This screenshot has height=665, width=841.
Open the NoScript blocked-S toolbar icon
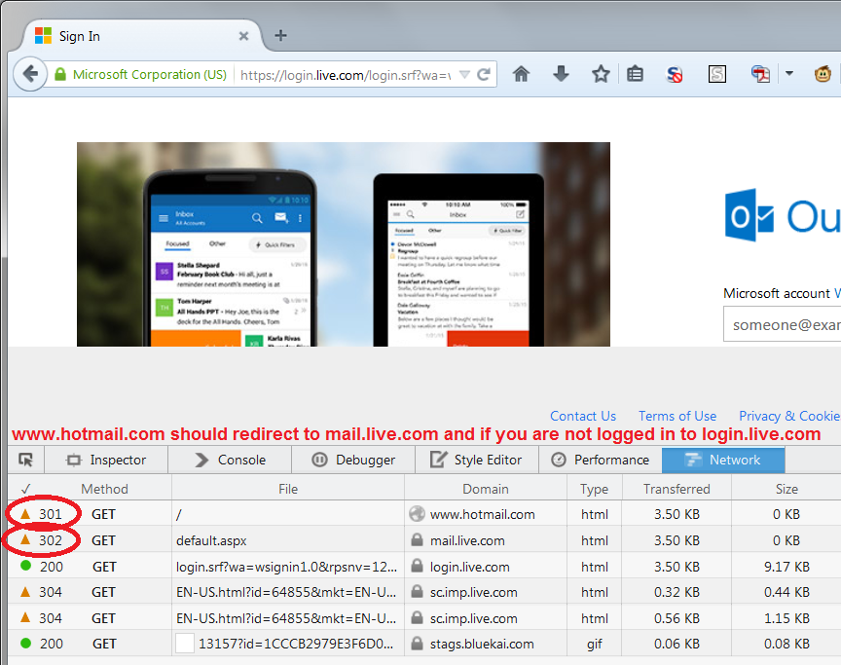tap(675, 74)
